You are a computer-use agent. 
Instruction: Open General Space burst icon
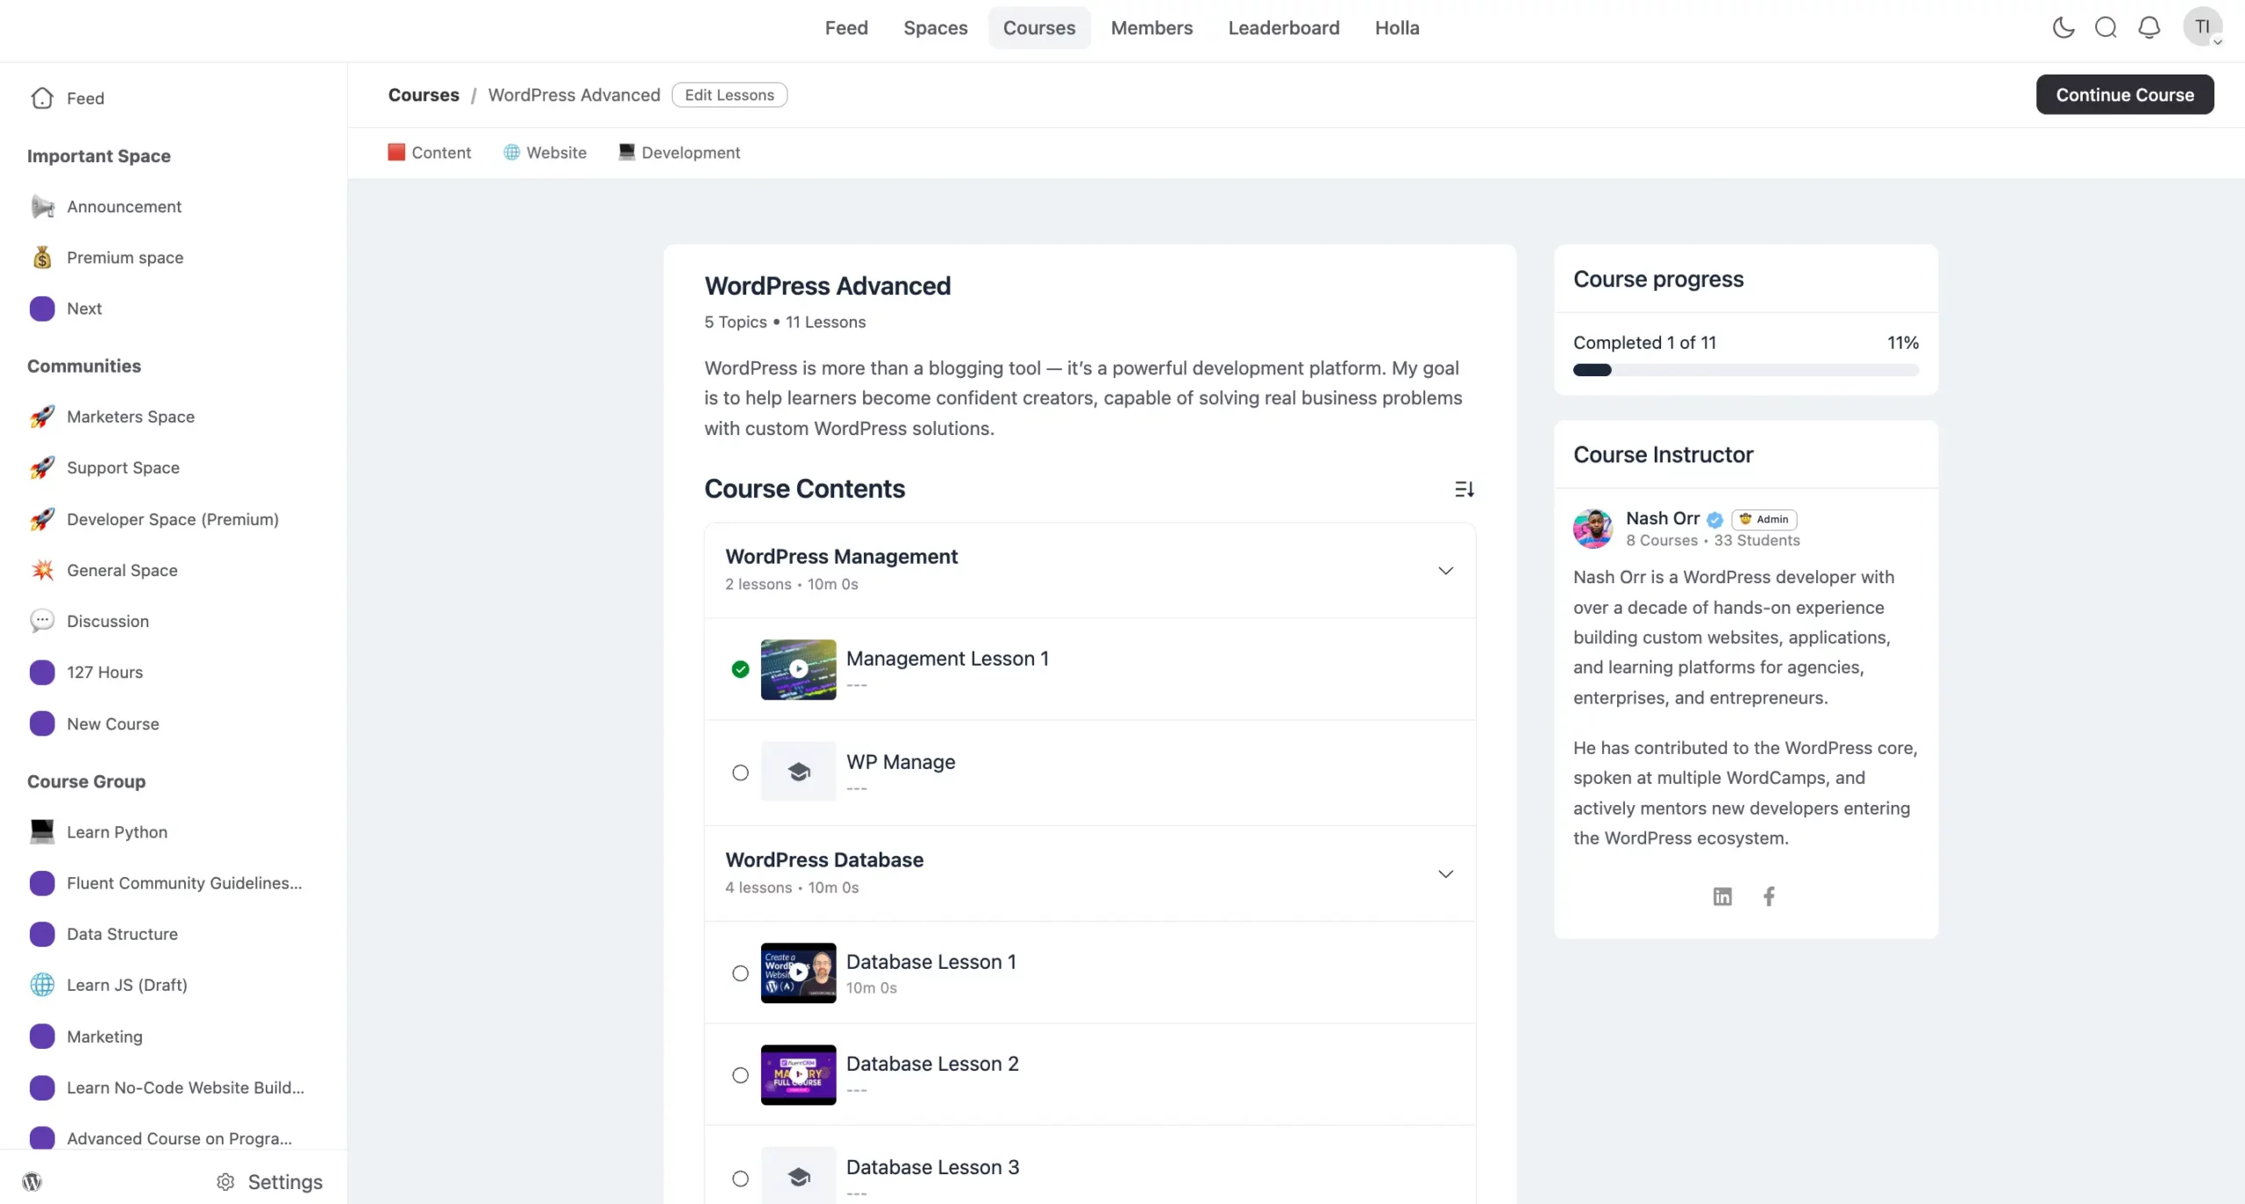[42, 570]
